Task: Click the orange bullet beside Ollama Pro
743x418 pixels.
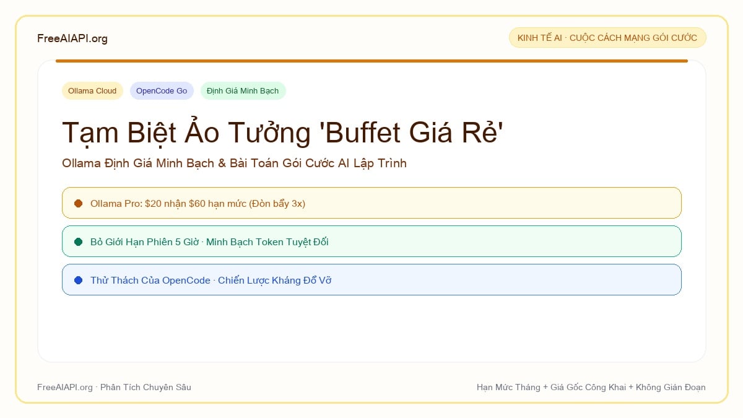Action: click(78, 203)
